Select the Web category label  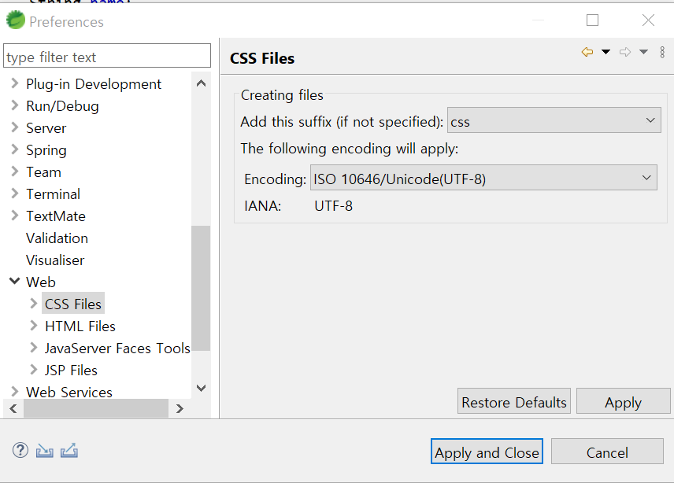(x=40, y=282)
